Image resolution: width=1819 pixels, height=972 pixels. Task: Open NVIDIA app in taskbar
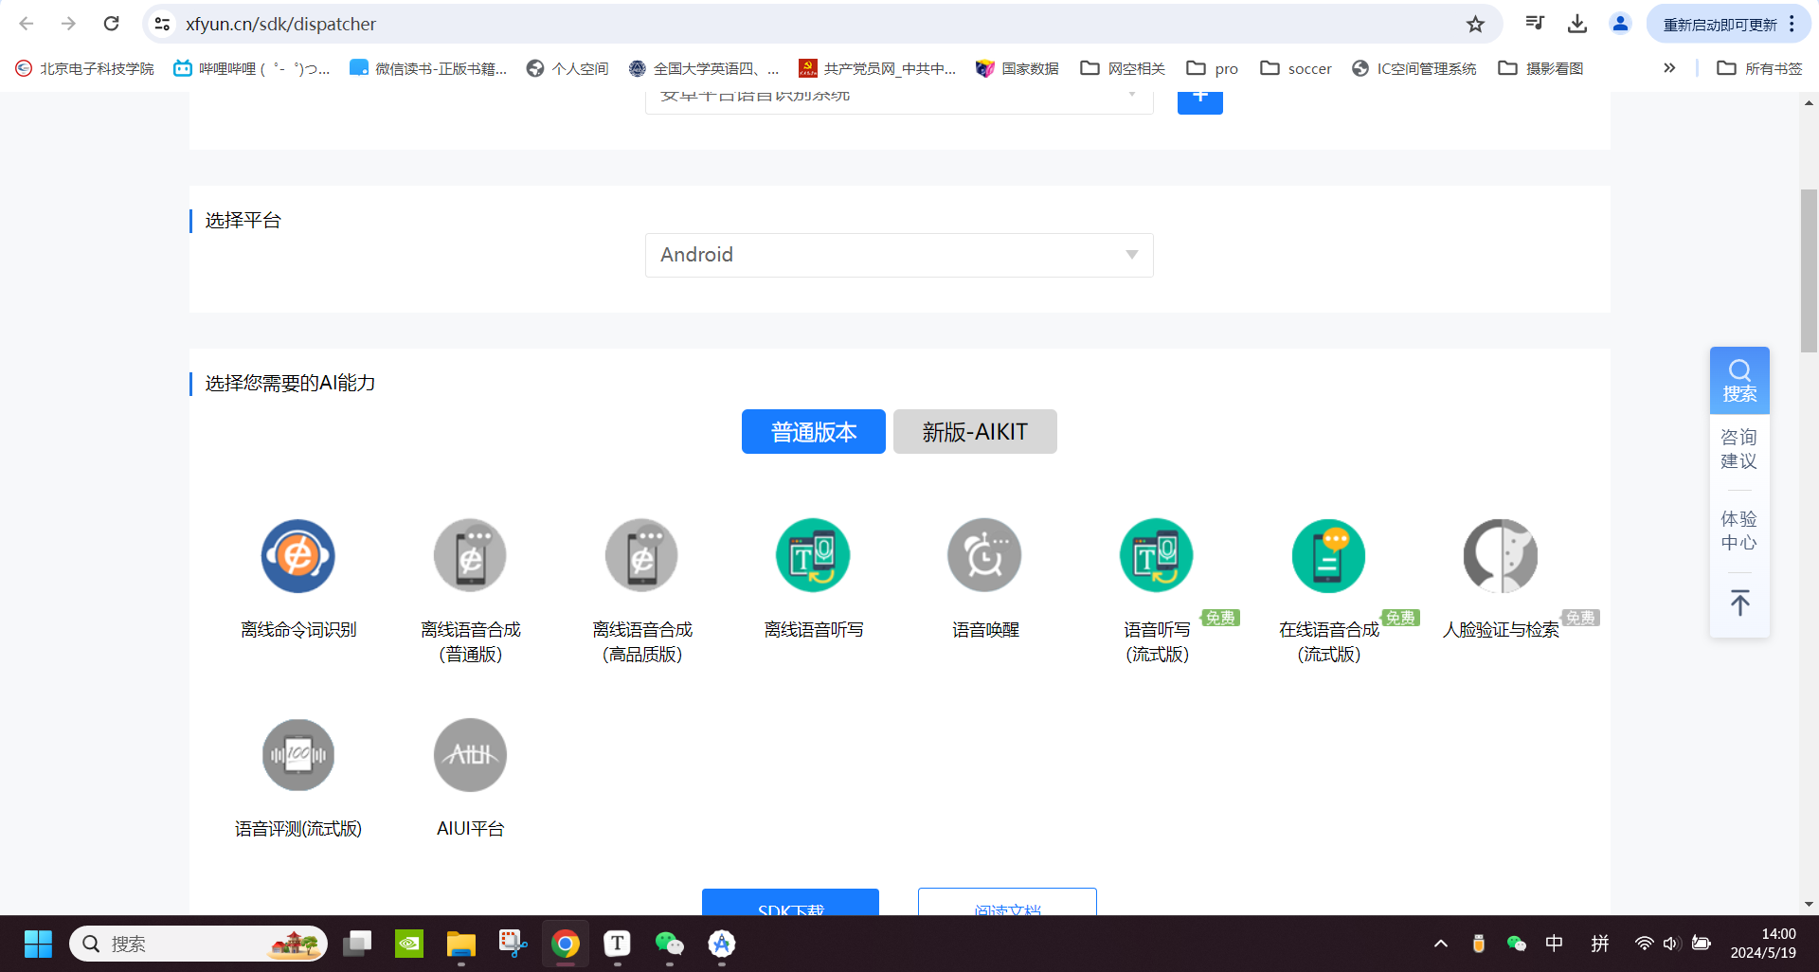click(x=409, y=944)
